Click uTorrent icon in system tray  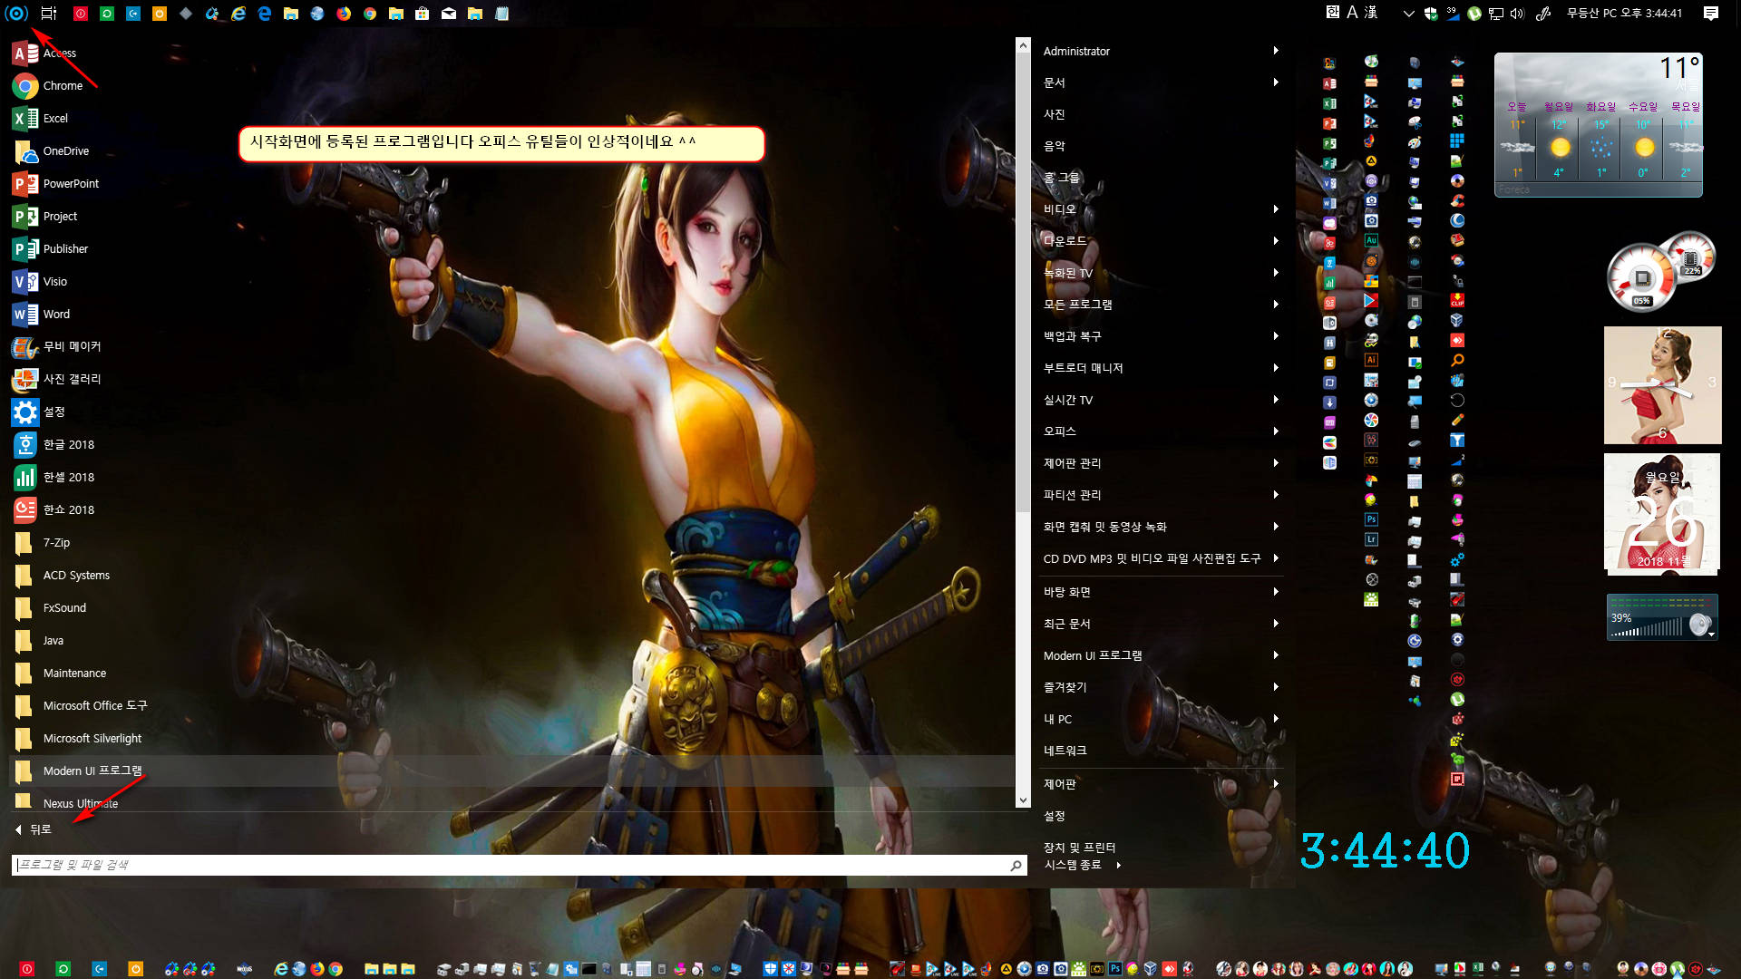coord(1474,14)
